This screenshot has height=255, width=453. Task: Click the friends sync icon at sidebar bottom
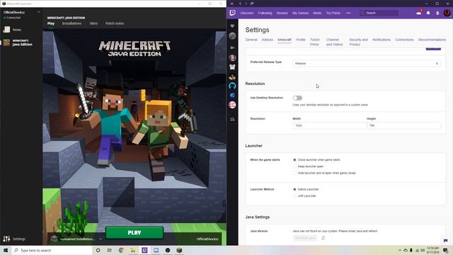pos(232,119)
